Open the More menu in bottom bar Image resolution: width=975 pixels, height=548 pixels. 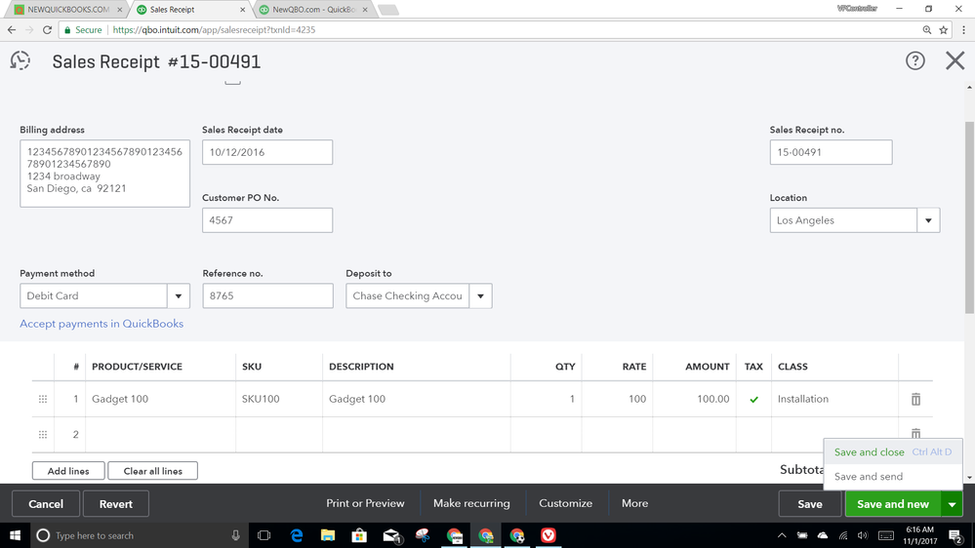click(634, 503)
